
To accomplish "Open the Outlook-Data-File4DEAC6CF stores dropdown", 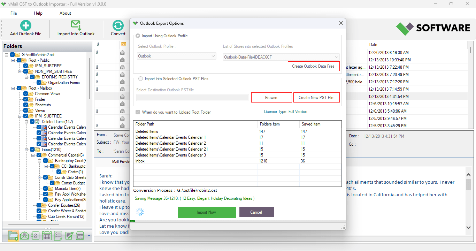I will [x=281, y=57].
